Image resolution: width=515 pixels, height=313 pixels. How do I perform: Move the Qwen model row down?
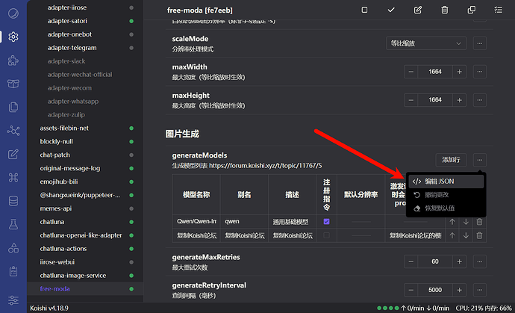[x=466, y=222]
